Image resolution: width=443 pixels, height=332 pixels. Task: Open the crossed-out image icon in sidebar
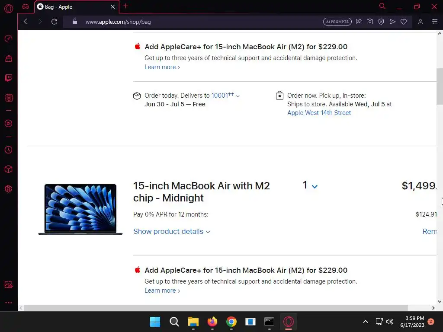[9, 284]
